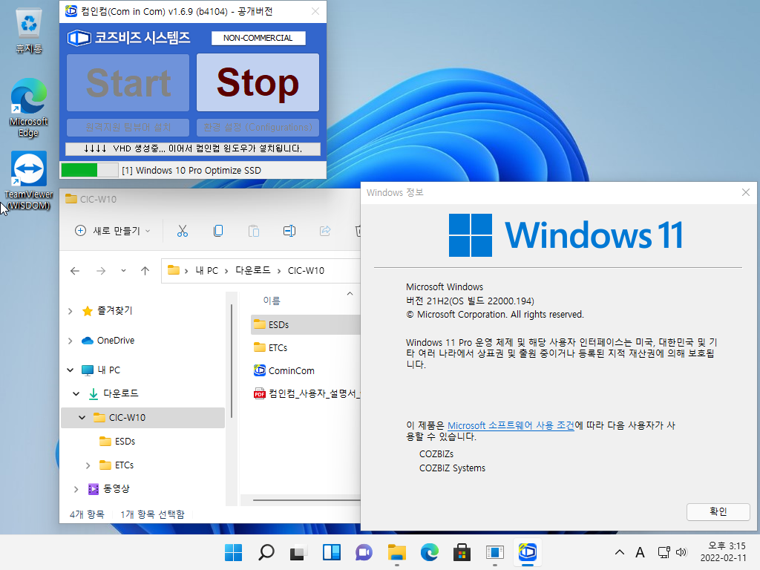Open the 새로 만들기 dropdown in Explorer
Image resolution: width=760 pixels, height=570 pixels.
[113, 232]
